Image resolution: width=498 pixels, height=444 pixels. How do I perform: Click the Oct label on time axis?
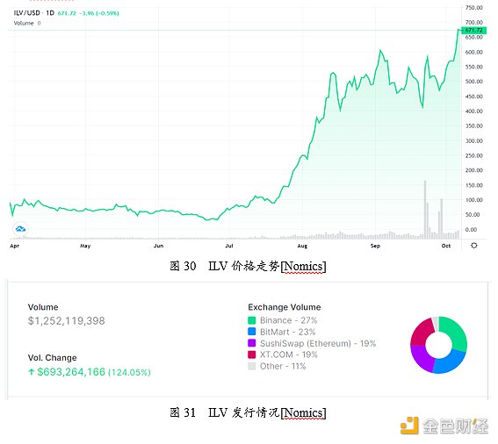pyautogui.click(x=446, y=246)
